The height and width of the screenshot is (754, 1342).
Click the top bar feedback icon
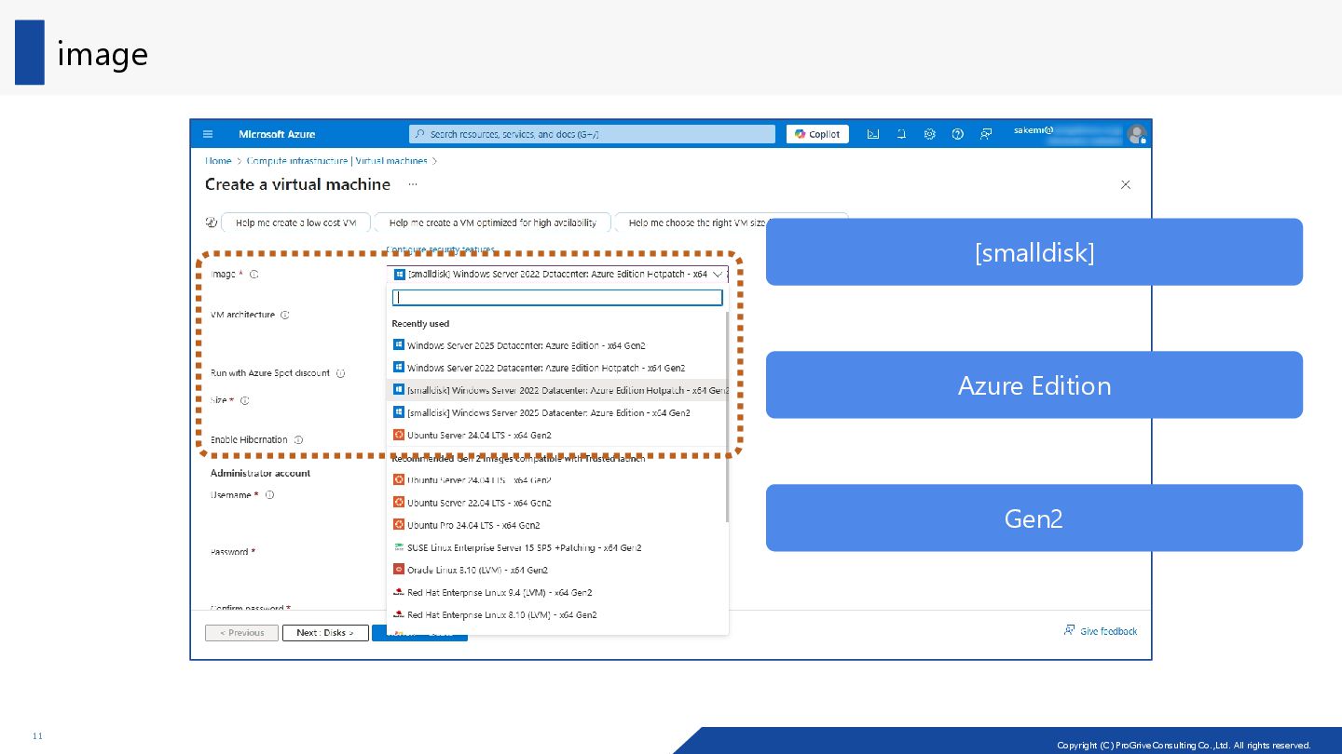click(x=985, y=134)
